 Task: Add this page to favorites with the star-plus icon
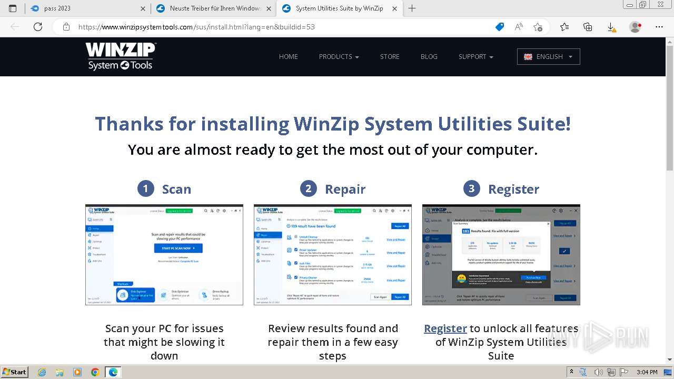pyautogui.click(x=538, y=27)
